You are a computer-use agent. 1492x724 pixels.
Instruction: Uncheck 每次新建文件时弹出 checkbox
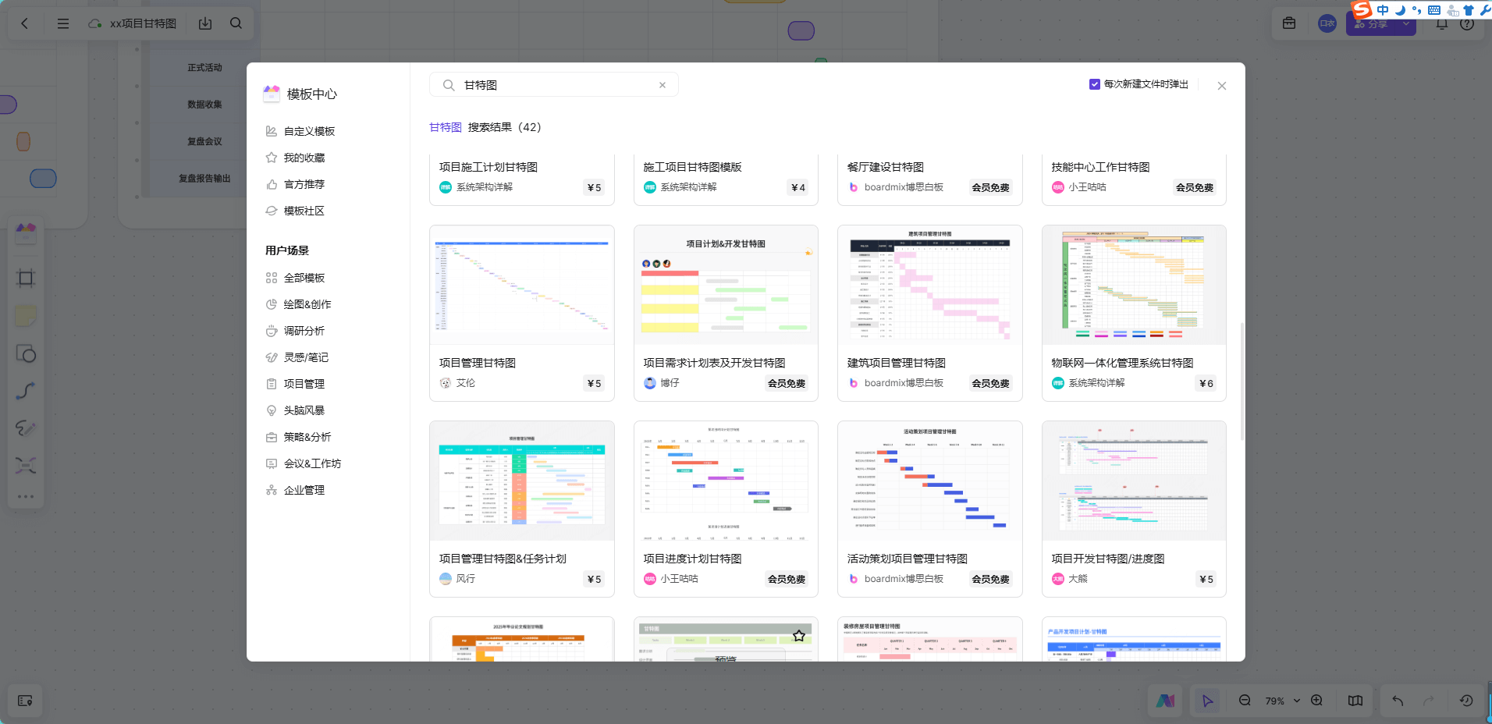pos(1095,84)
